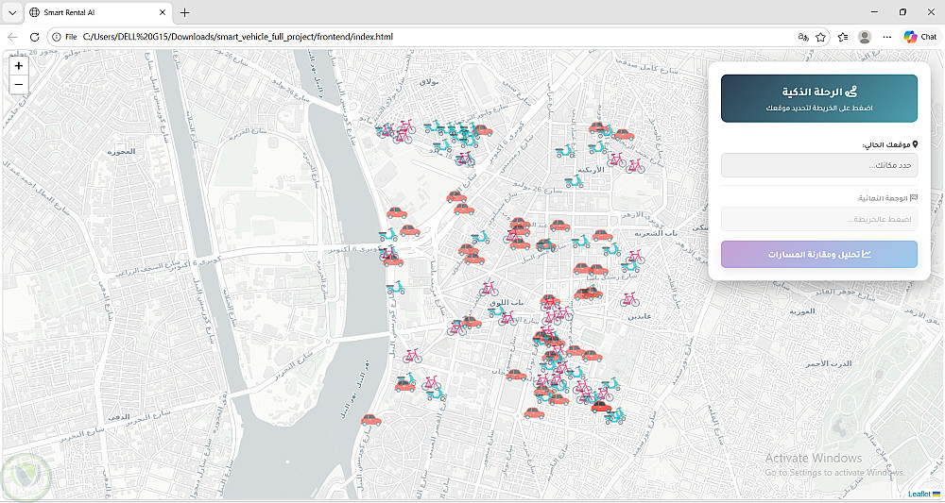
Task: Click the read aloud translate icon
Action: (x=802, y=37)
